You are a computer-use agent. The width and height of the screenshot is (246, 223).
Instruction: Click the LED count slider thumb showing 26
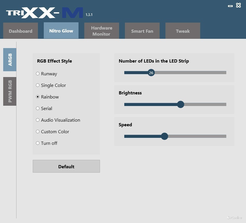click(151, 73)
